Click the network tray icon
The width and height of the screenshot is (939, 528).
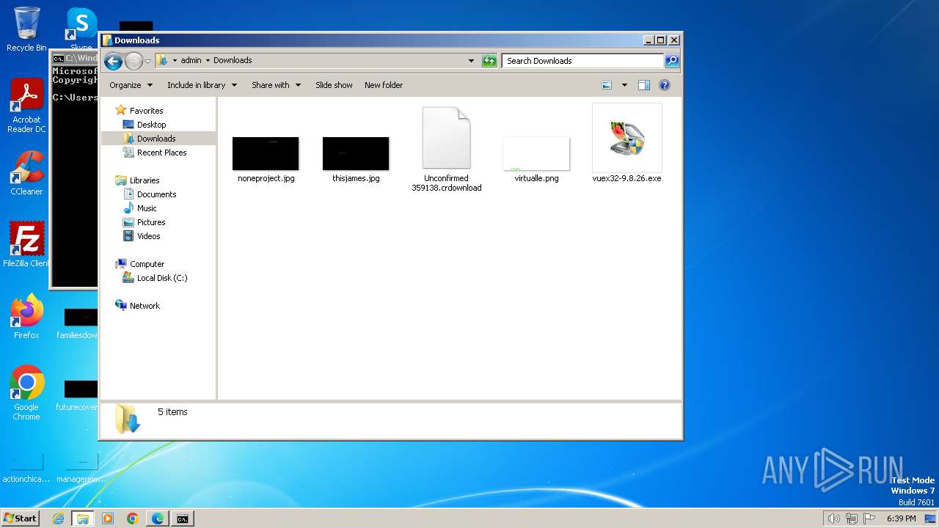[x=851, y=518]
